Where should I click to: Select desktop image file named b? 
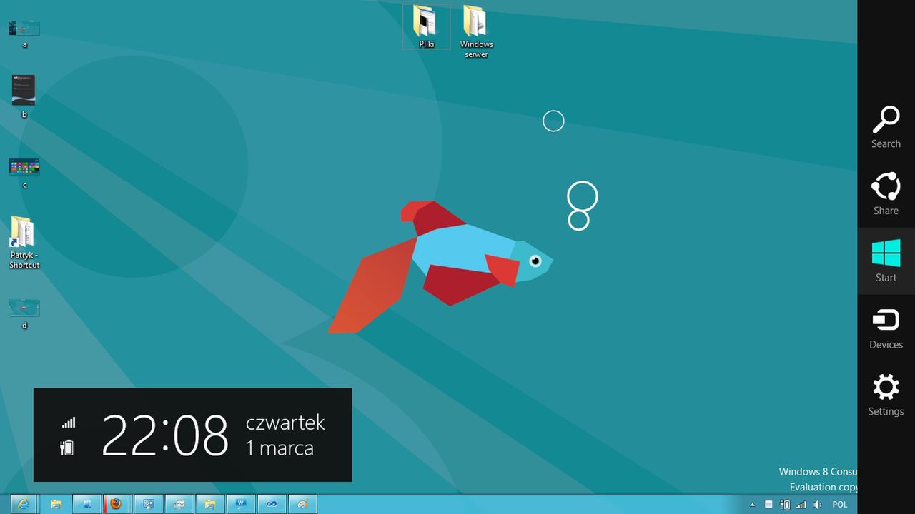pyautogui.click(x=24, y=96)
